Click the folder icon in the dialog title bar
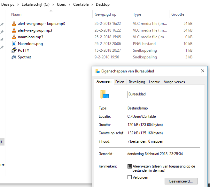 pyautogui.click(x=97, y=71)
